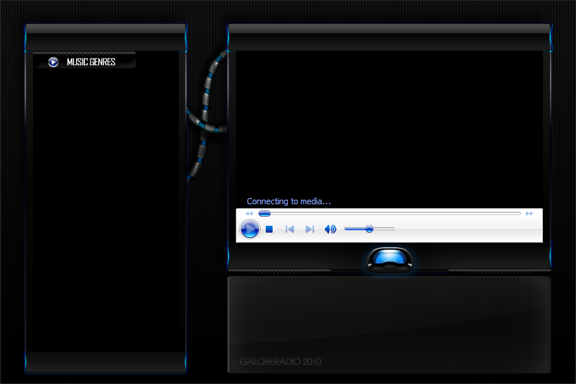Viewport: 576px width, 384px height.
Task: Click the left panel's top header bar
Action: coord(106,36)
